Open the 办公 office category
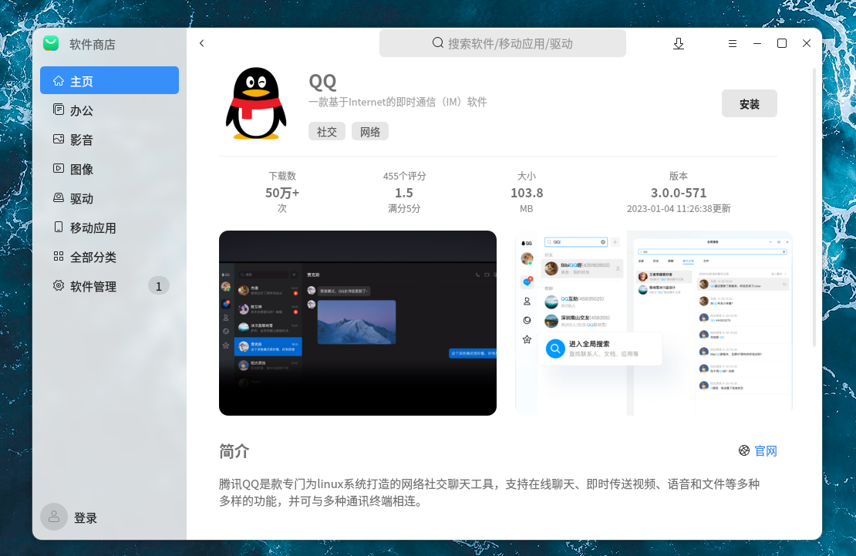The image size is (856, 556). (x=110, y=110)
